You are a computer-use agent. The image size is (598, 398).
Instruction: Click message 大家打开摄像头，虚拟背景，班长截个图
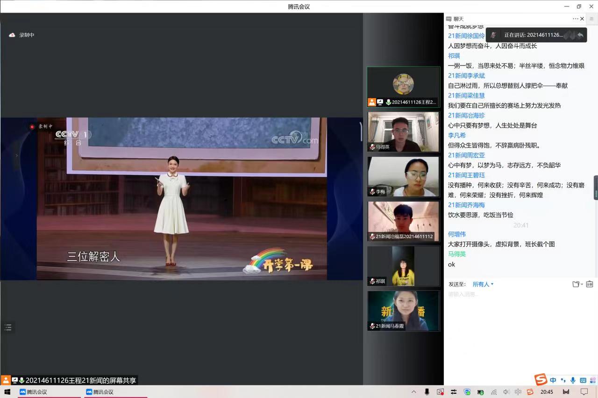click(x=501, y=244)
